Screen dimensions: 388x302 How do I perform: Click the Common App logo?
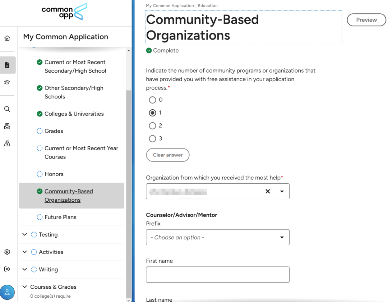pos(64,12)
